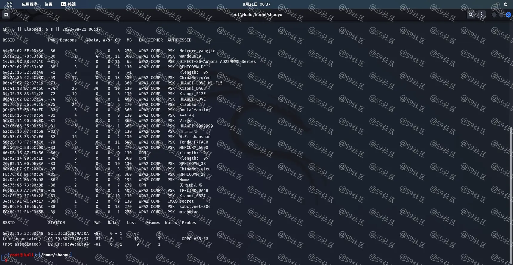Image resolution: width=513 pixels, height=265 pixels.
Task: Click ESSID miaomiao
Action: pos(189,212)
